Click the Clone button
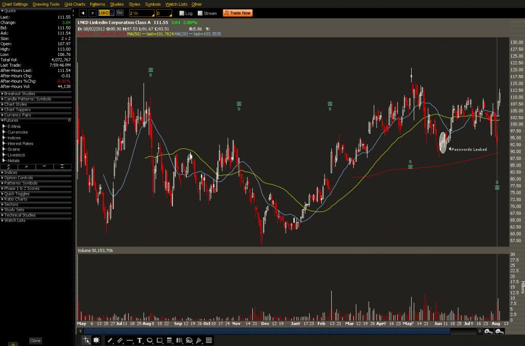525x346 pixels. pyautogui.click(x=35, y=341)
